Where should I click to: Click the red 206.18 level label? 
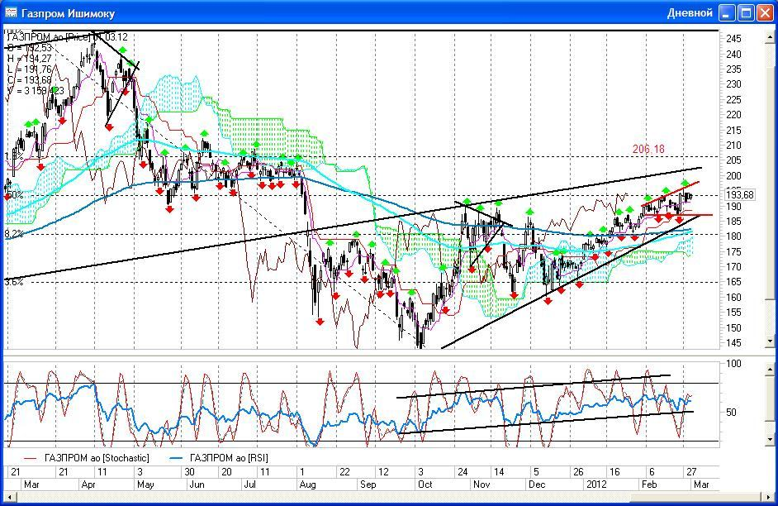pyautogui.click(x=648, y=149)
